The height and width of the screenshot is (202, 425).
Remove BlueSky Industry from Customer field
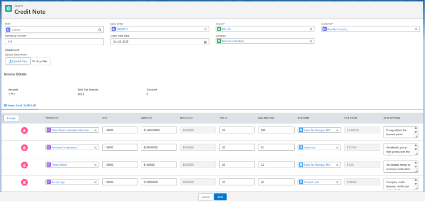(x=416, y=29)
